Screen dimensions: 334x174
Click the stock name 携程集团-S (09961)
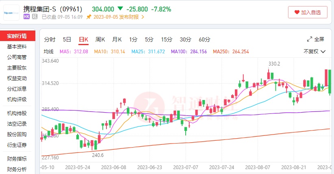tap(52, 9)
